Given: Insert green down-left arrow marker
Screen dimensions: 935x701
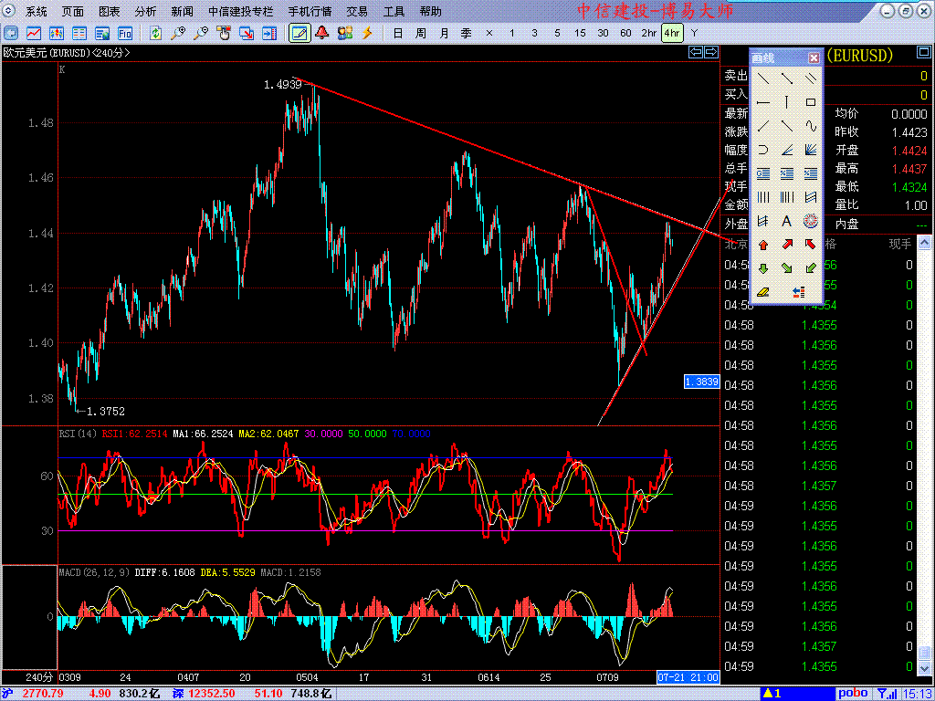Looking at the screenshot, I should point(811,268).
